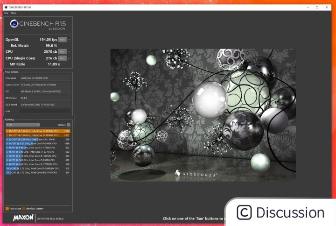Click the CPU score 2570 cb
The width and height of the screenshot is (336, 226).
pos(50,52)
